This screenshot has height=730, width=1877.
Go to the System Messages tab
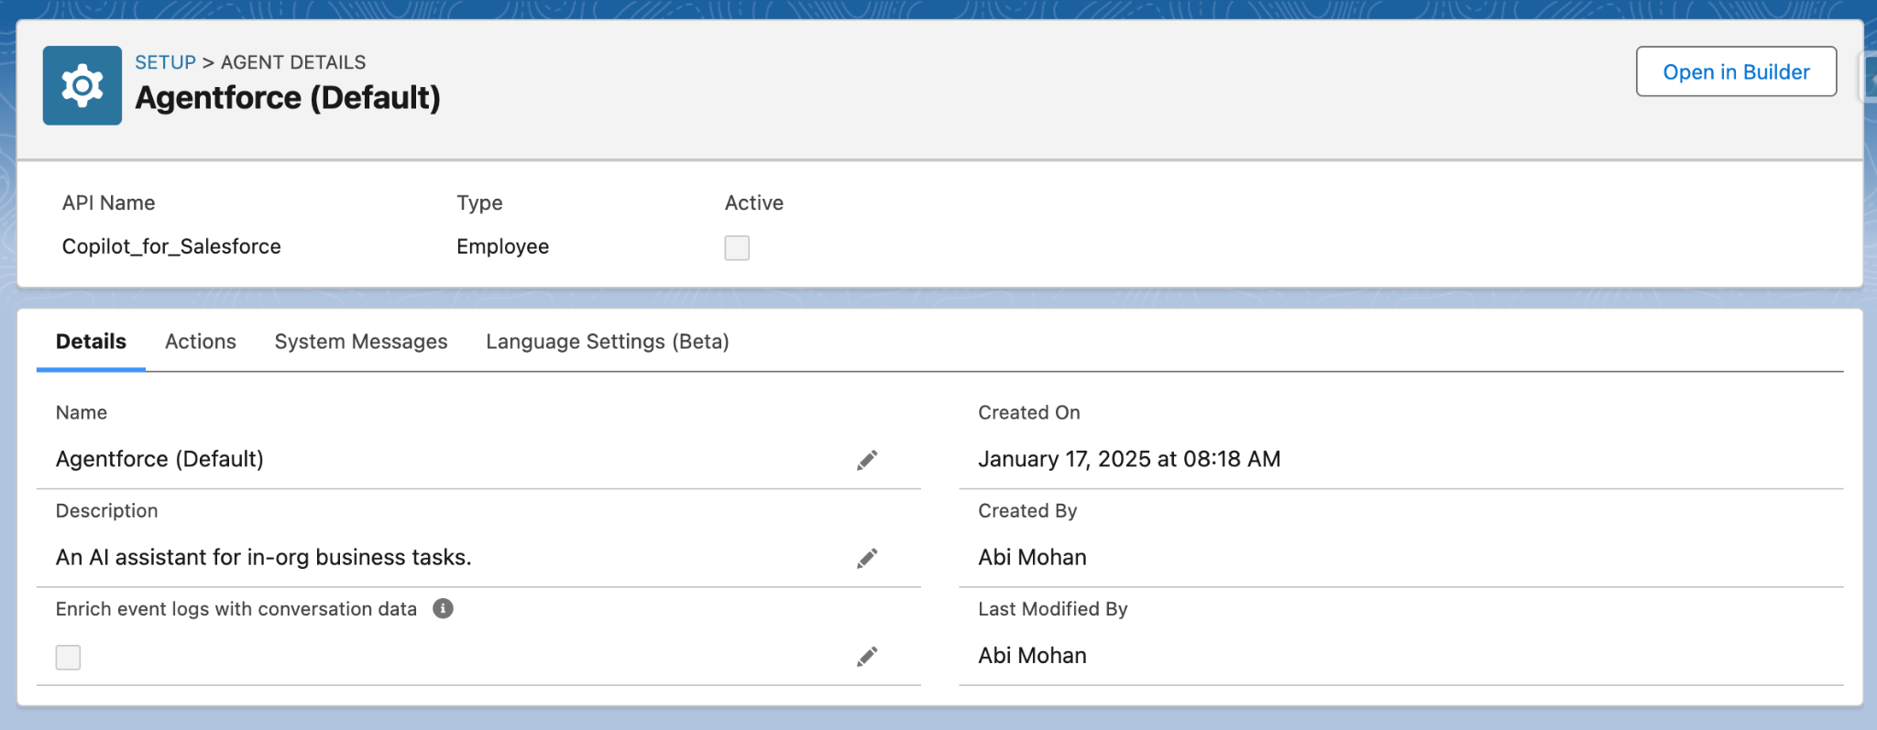click(361, 342)
